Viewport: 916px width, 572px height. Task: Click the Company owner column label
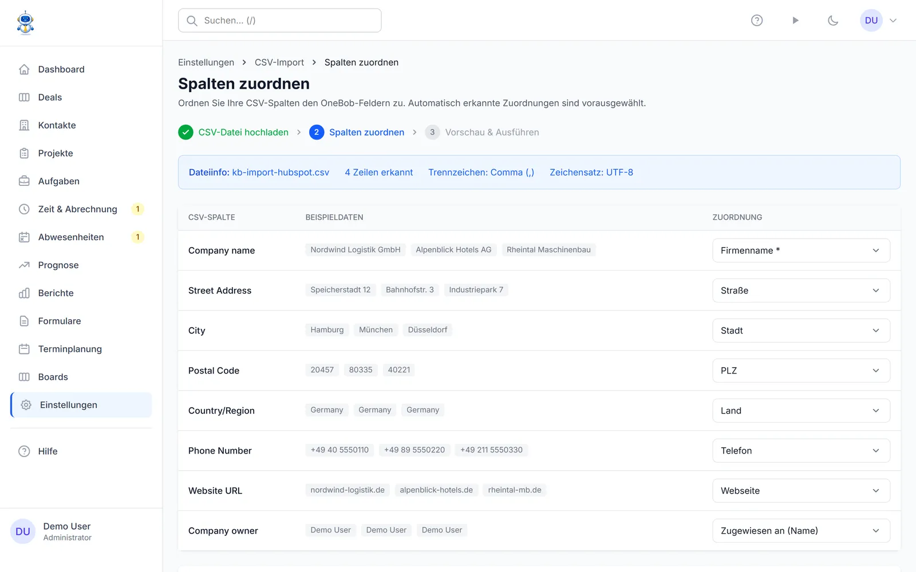click(223, 531)
